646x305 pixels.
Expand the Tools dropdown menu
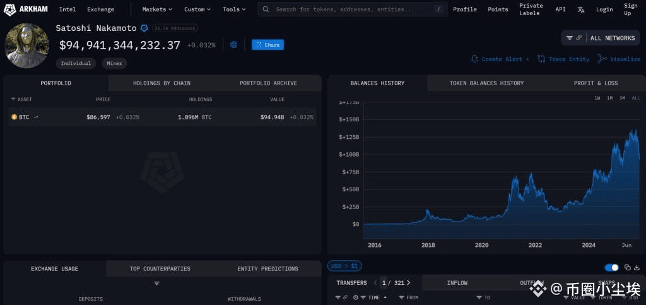[235, 9]
